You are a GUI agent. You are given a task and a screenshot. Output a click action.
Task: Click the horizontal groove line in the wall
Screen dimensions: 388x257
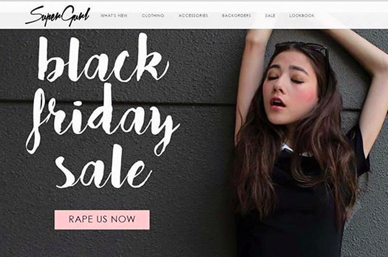(x=116, y=101)
